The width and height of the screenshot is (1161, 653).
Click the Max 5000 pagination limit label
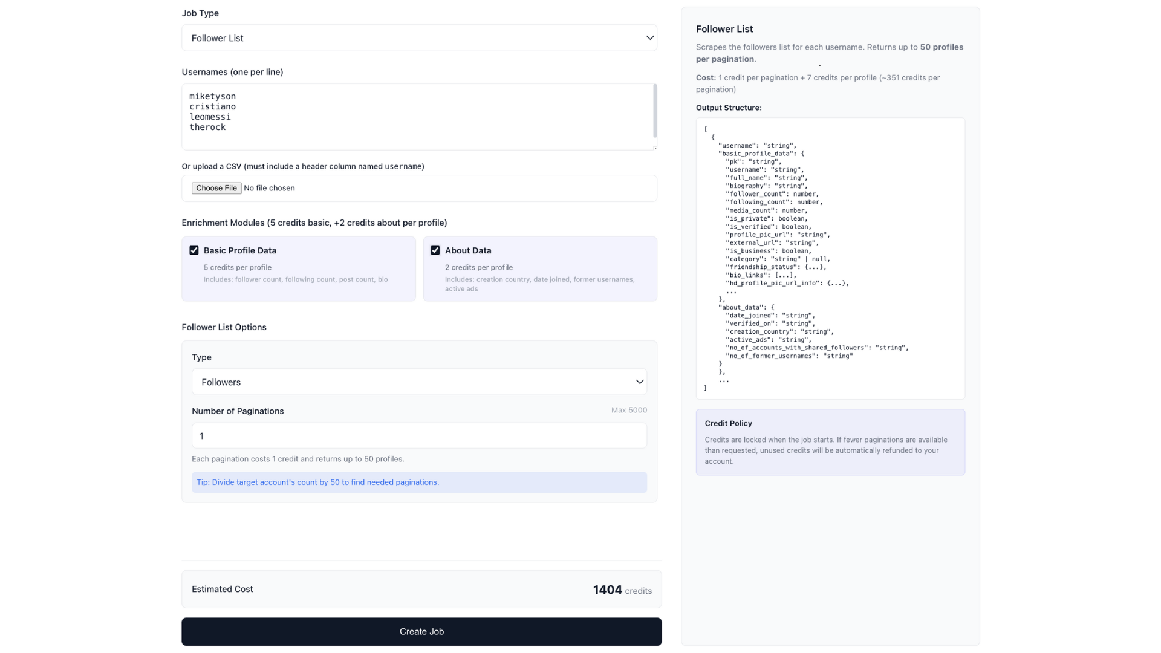pos(629,410)
